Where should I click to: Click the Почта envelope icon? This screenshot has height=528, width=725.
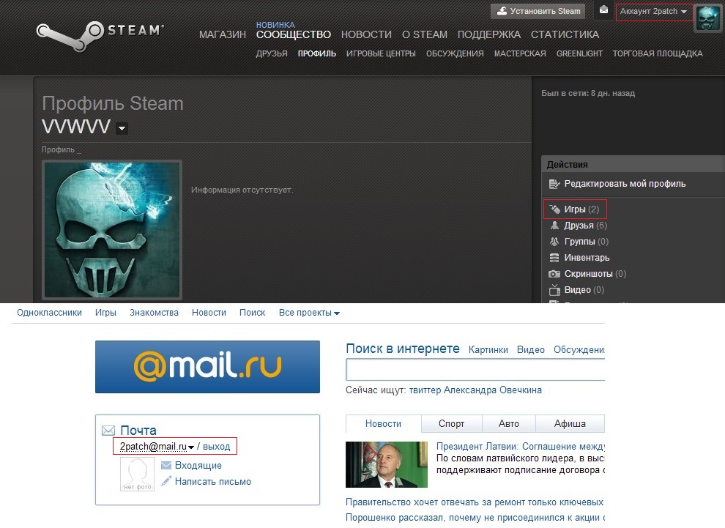108,431
